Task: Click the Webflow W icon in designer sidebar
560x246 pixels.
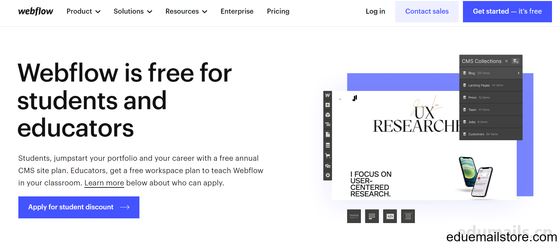Action: pos(328,95)
